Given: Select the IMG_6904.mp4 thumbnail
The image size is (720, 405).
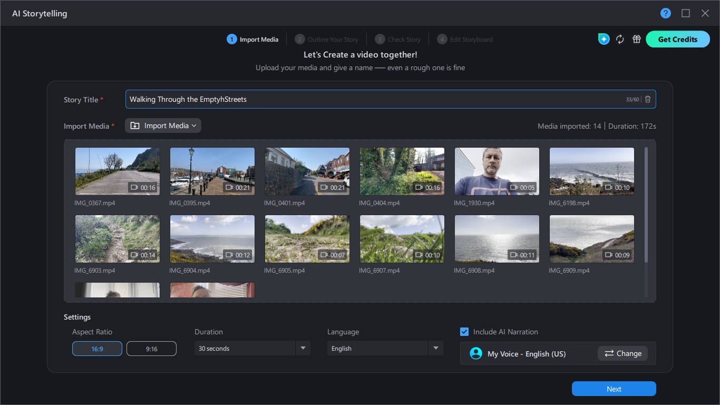Looking at the screenshot, I should coord(212,239).
